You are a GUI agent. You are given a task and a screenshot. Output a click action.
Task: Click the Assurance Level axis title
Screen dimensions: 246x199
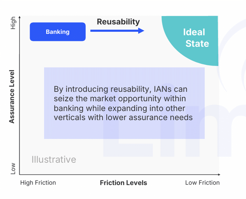click(12, 97)
